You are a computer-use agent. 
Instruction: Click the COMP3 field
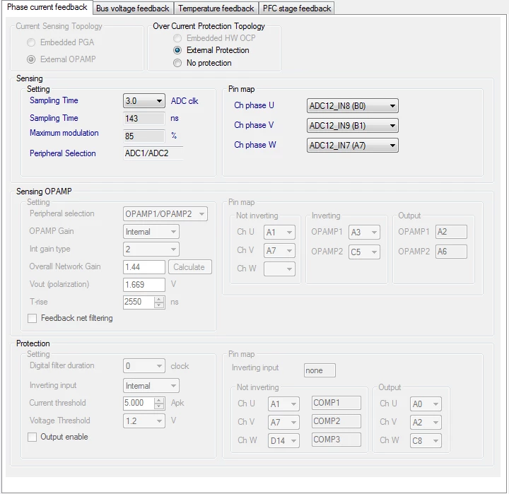pos(337,440)
